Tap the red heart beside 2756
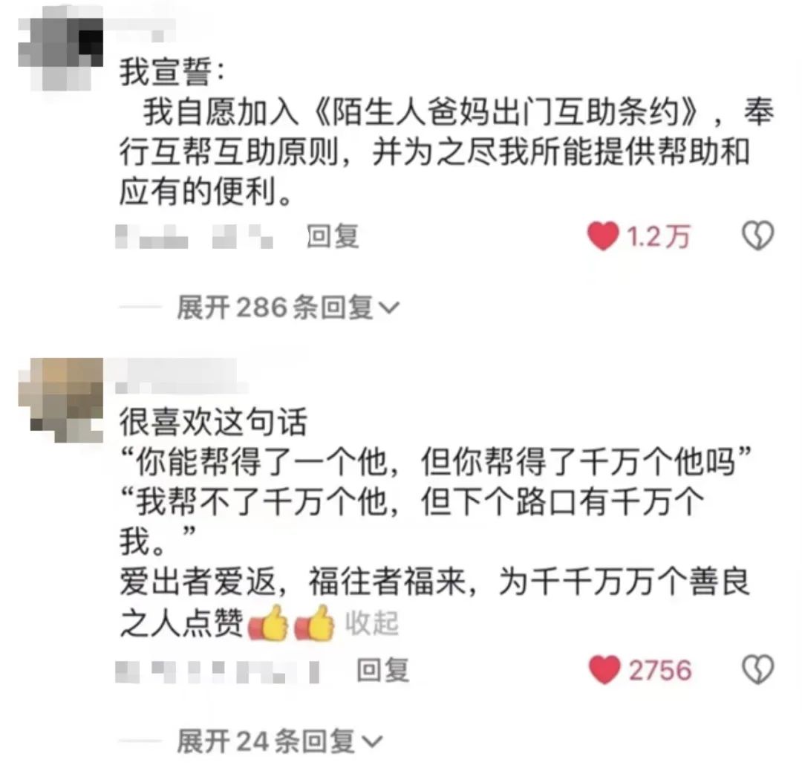This screenshot has width=802, height=768. pyautogui.click(x=604, y=670)
